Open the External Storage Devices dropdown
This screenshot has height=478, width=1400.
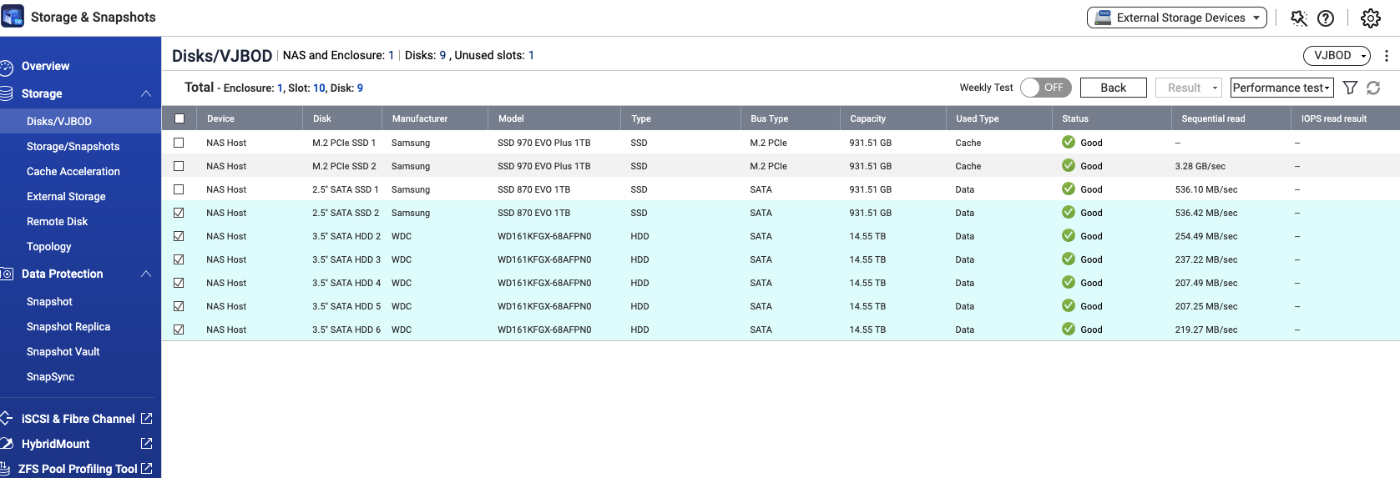[x=1176, y=18]
